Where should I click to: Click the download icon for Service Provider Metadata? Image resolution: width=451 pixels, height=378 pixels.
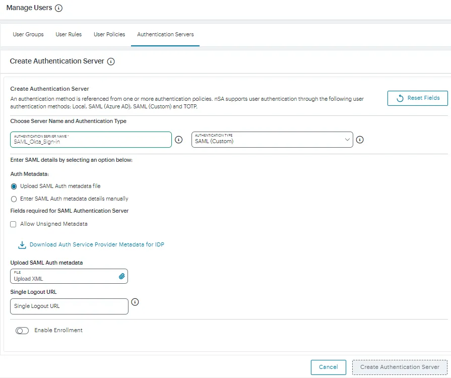22,245
